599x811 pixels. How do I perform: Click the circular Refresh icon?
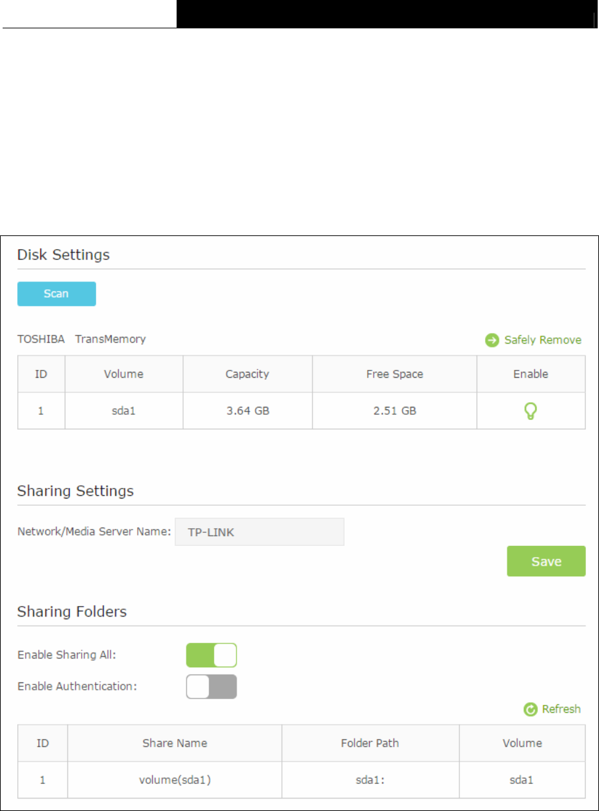click(x=529, y=709)
